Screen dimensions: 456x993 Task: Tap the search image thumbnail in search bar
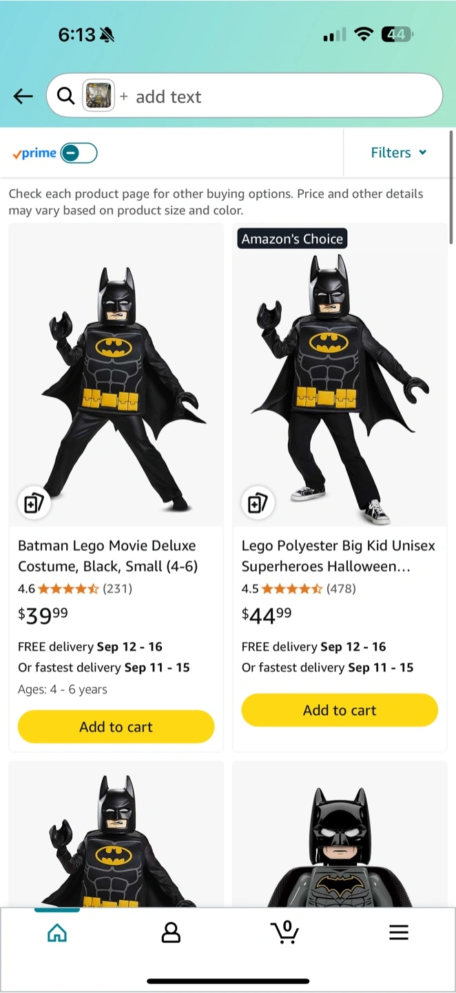tap(99, 96)
